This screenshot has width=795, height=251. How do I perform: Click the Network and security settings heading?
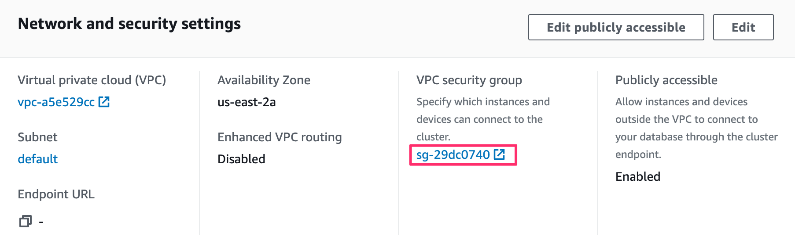tap(129, 24)
